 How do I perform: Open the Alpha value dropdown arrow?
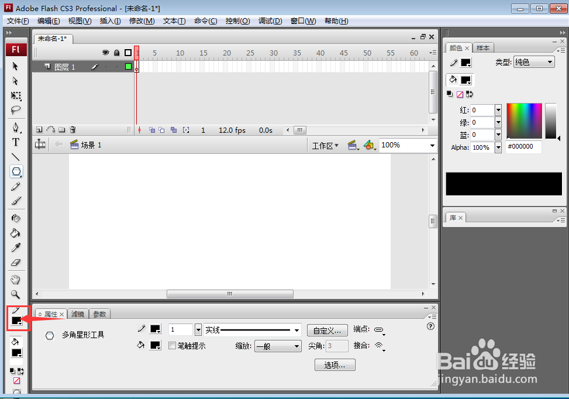coord(498,147)
